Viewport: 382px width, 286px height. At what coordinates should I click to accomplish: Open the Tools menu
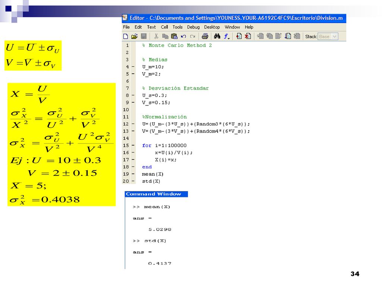[x=178, y=27]
